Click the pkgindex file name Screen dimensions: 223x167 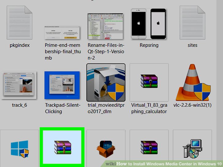(20, 45)
